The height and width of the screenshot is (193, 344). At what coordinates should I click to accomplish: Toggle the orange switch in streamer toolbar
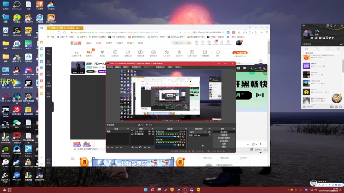89,52
